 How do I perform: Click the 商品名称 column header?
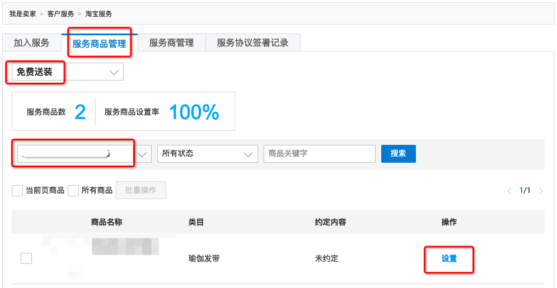click(x=106, y=222)
